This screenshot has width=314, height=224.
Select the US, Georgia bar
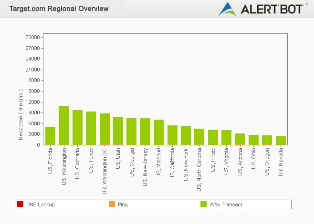[132, 132]
